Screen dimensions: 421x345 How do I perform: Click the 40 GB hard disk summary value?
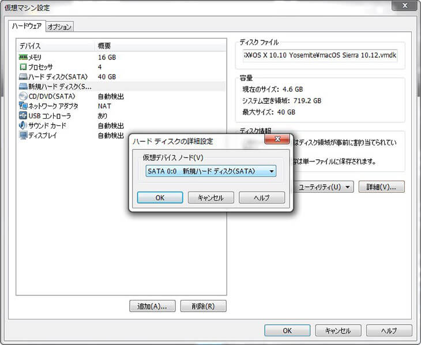coord(107,77)
